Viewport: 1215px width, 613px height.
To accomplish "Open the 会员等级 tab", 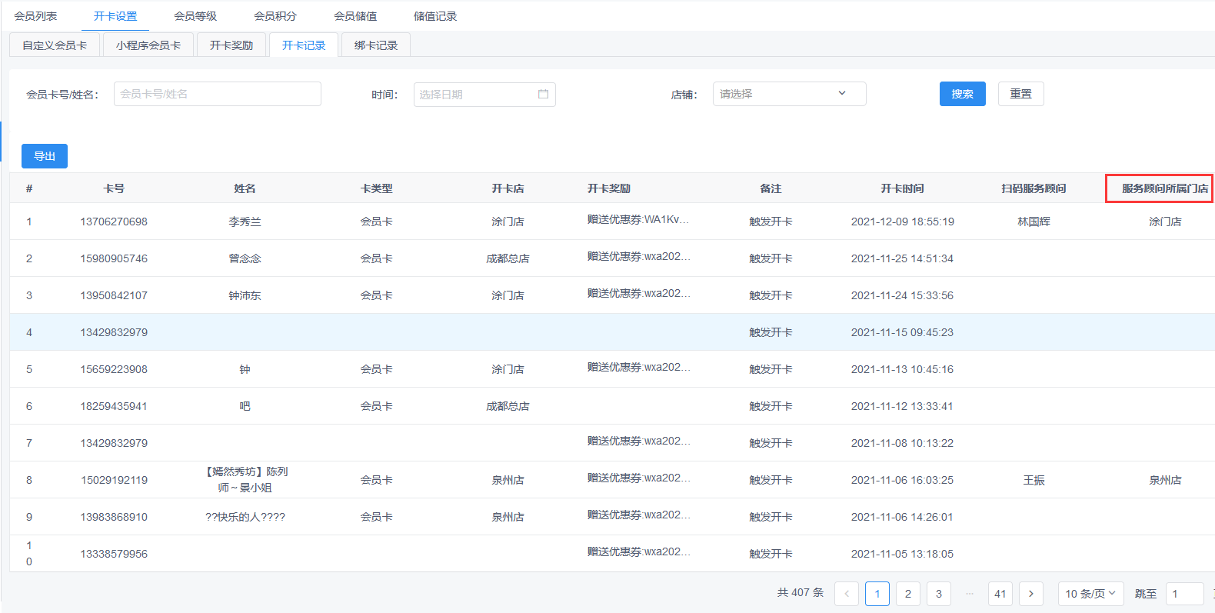I will (x=195, y=16).
